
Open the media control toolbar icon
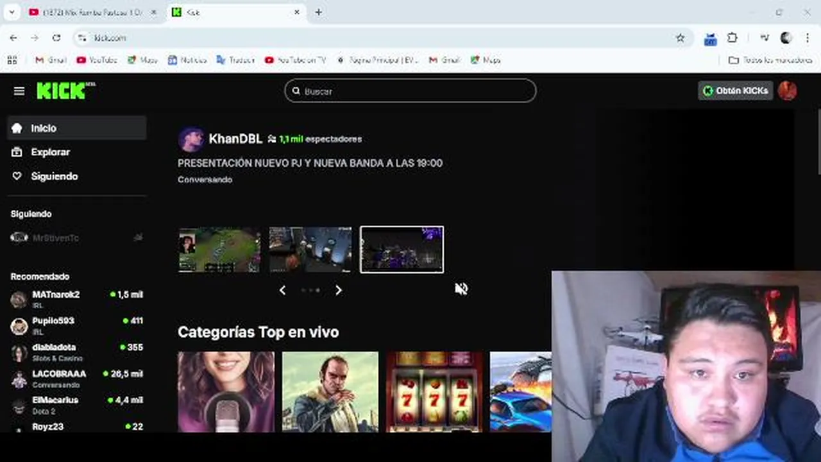(x=765, y=38)
